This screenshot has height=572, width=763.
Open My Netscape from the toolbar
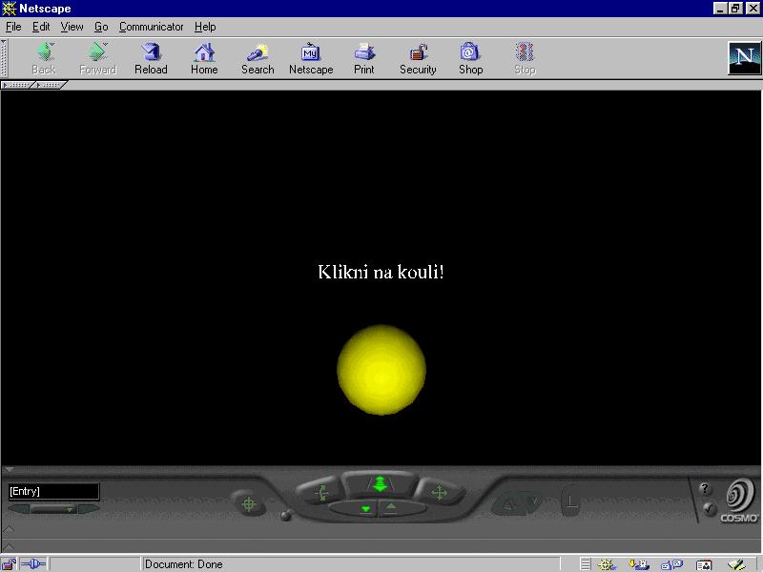pos(311,58)
